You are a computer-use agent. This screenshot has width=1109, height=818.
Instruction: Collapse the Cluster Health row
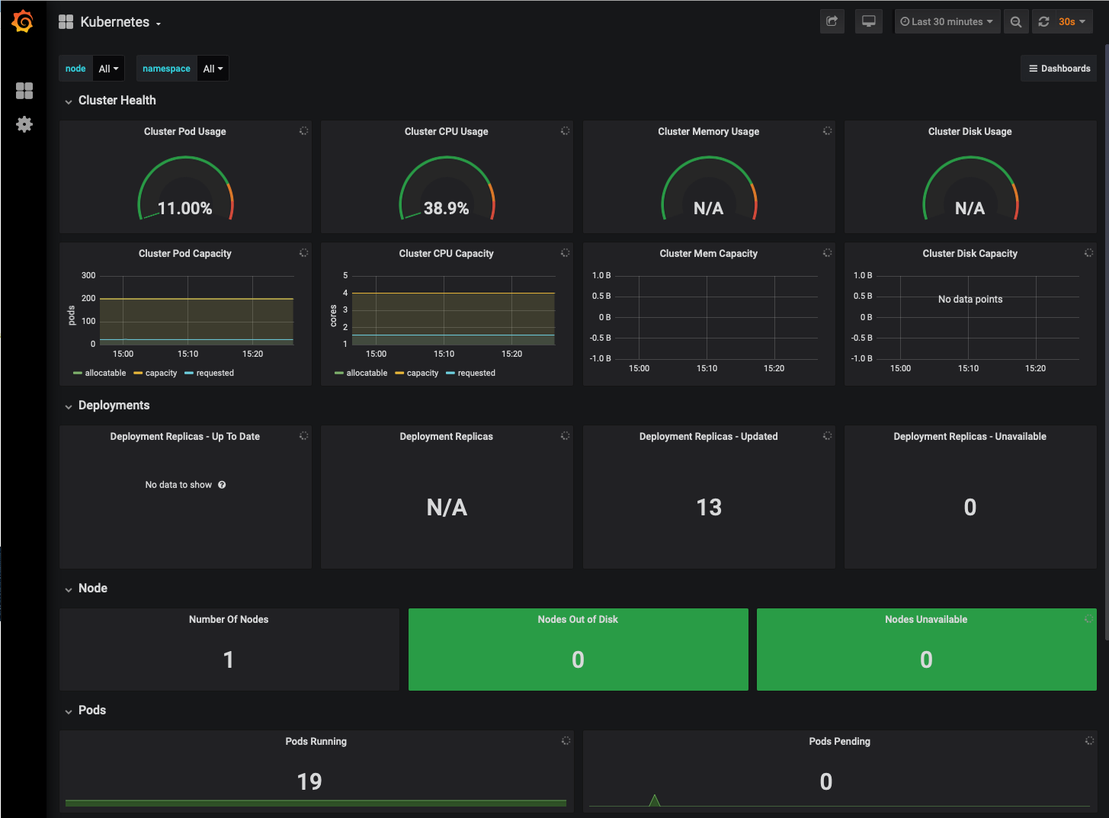[x=117, y=101]
